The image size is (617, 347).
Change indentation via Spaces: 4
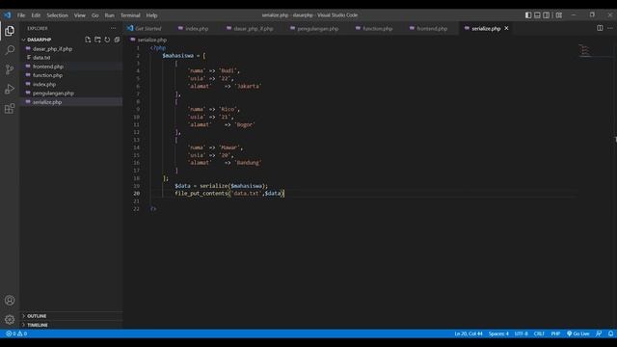(x=498, y=334)
